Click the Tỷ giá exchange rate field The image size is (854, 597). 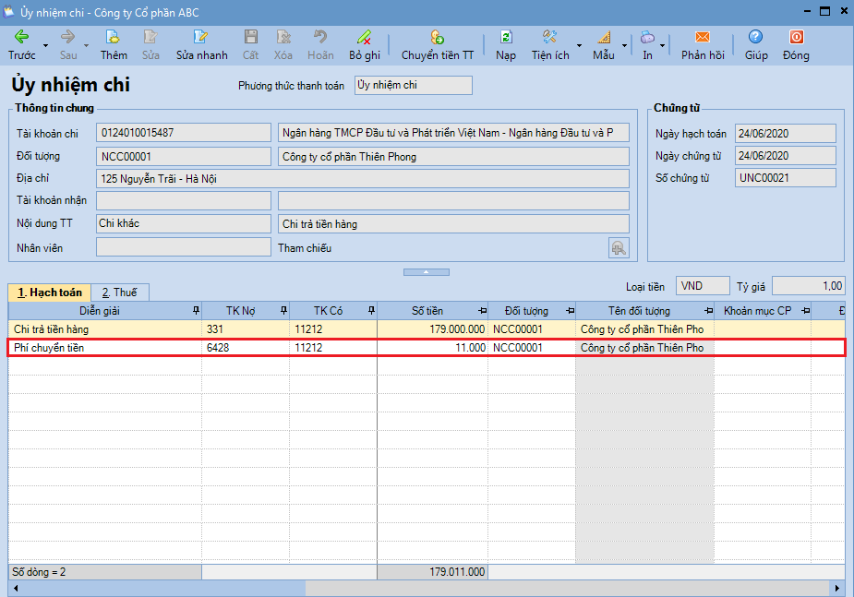808,286
